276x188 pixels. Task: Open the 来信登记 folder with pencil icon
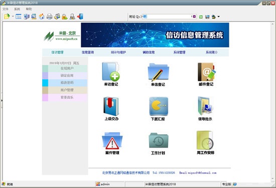(x=158, y=72)
